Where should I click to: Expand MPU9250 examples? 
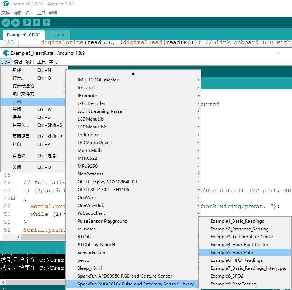(x=133, y=166)
